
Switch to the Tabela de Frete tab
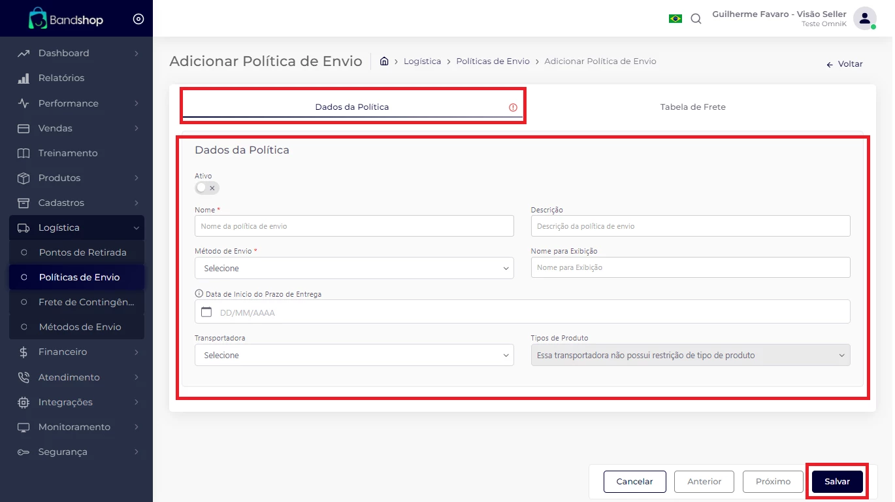point(692,107)
